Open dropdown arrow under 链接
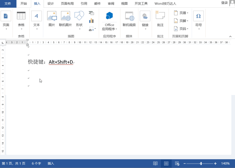Screen dimensions: 235x168 (145, 29)
